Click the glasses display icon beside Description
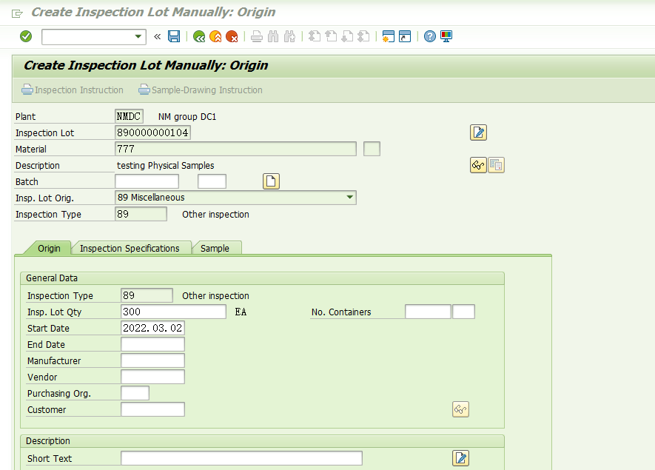Viewport: 655px width, 470px height. tap(478, 165)
